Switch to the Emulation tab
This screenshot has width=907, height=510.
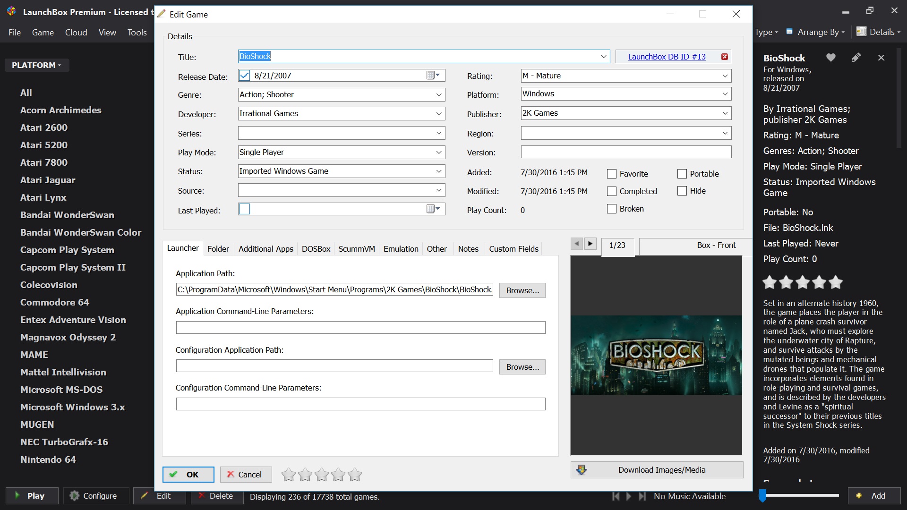(x=401, y=249)
